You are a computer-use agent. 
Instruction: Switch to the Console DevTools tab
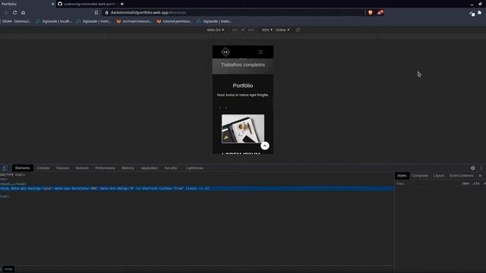43,168
